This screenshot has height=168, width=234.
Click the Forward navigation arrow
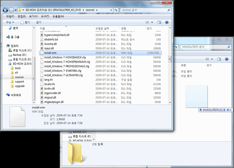coord(11,10)
